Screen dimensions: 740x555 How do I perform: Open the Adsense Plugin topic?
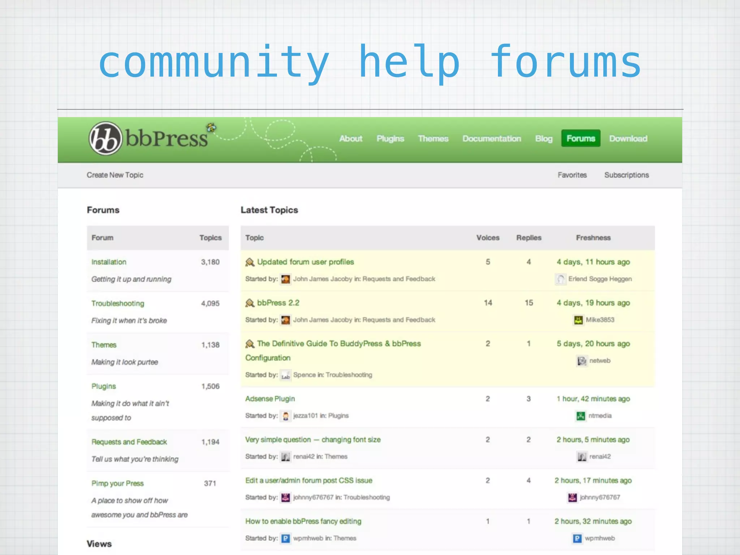(270, 399)
